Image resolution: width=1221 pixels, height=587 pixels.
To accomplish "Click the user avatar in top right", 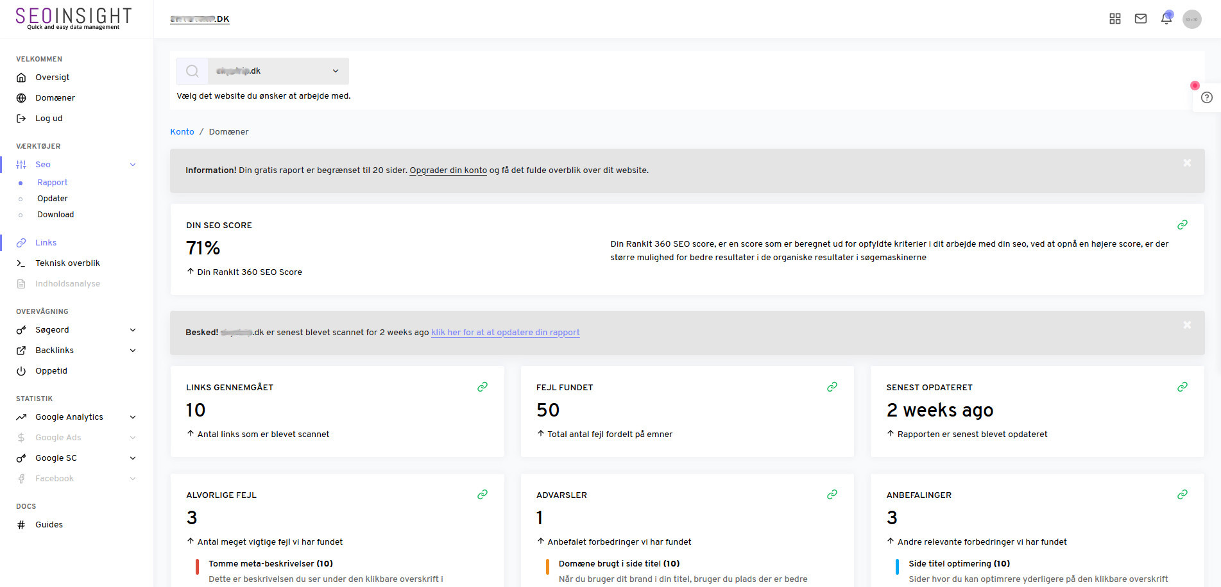I will pyautogui.click(x=1192, y=19).
